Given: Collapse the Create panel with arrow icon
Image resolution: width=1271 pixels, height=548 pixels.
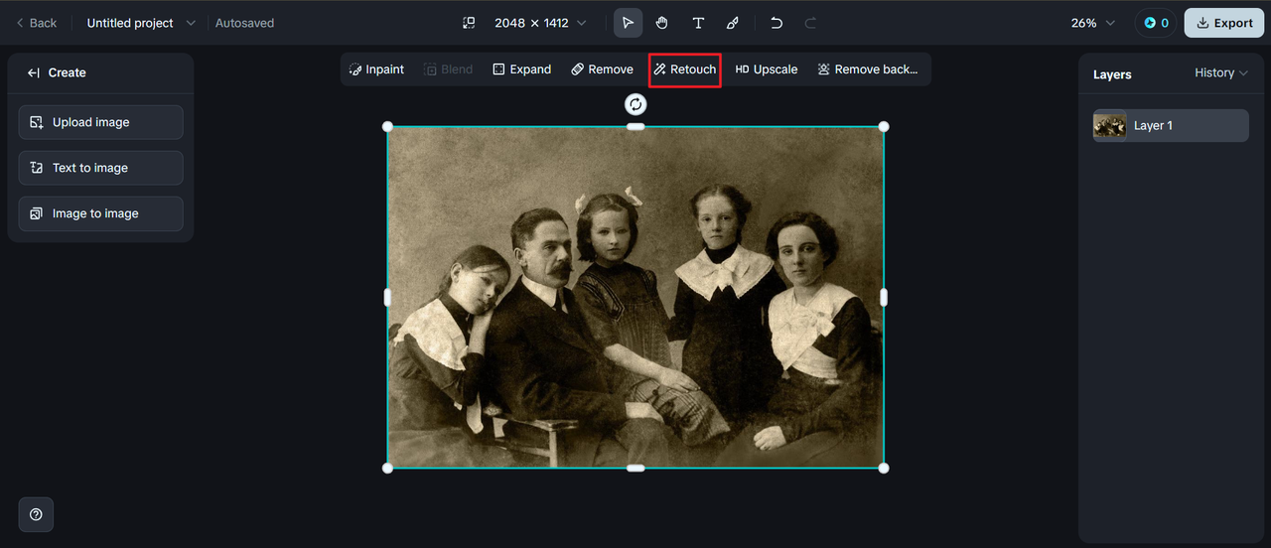Looking at the screenshot, I should pos(34,72).
